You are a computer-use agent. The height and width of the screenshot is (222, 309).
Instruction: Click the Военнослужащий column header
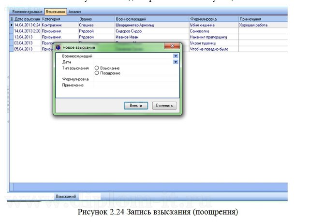click(x=152, y=19)
